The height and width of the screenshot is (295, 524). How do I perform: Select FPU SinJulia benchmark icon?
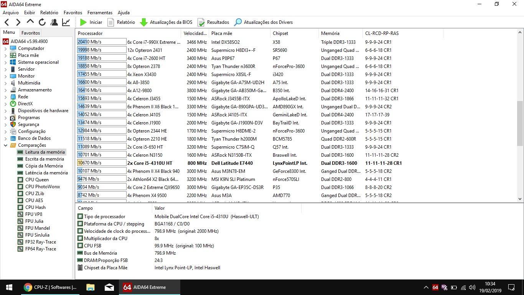pyautogui.click(x=20, y=235)
